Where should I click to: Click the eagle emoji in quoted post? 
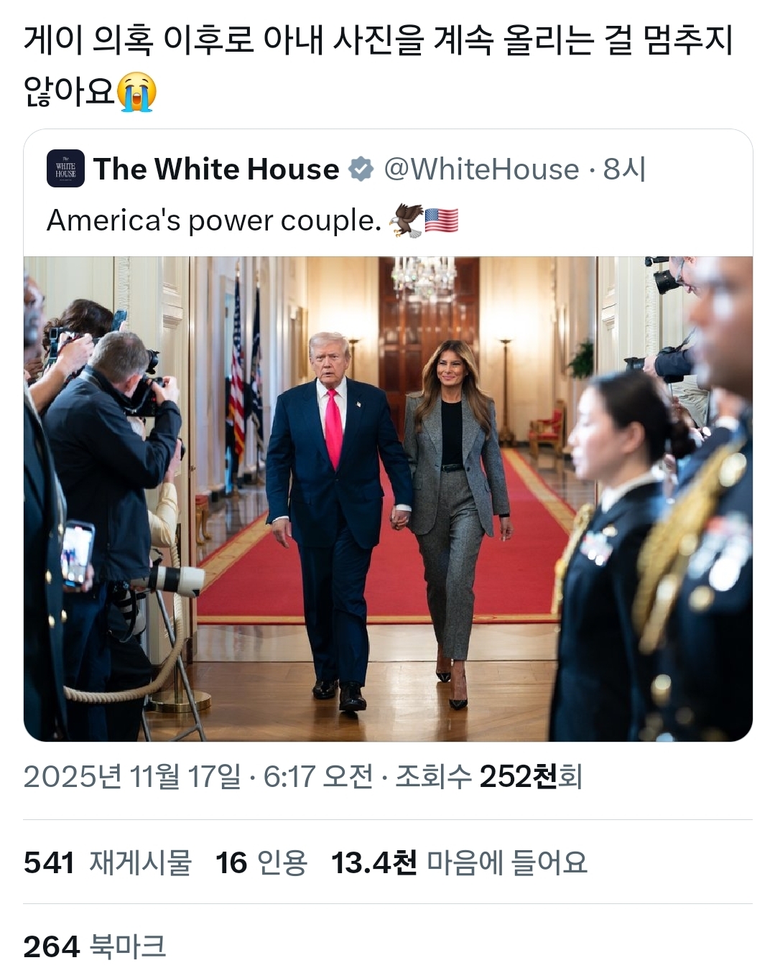coord(405,220)
